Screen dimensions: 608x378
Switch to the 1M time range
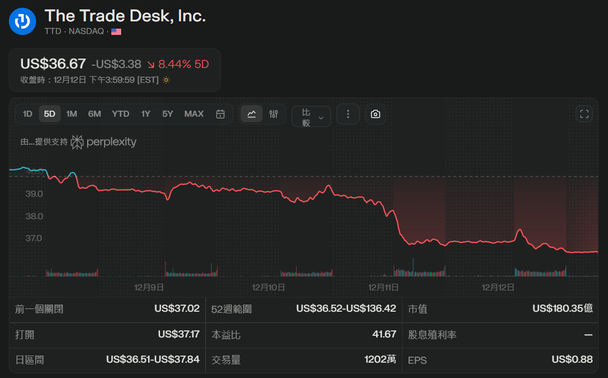pyautogui.click(x=72, y=114)
